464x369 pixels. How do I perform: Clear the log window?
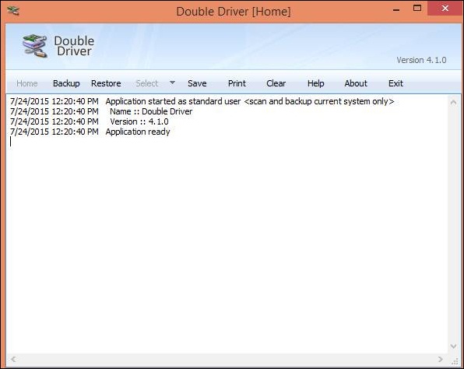click(x=276, y=83)
